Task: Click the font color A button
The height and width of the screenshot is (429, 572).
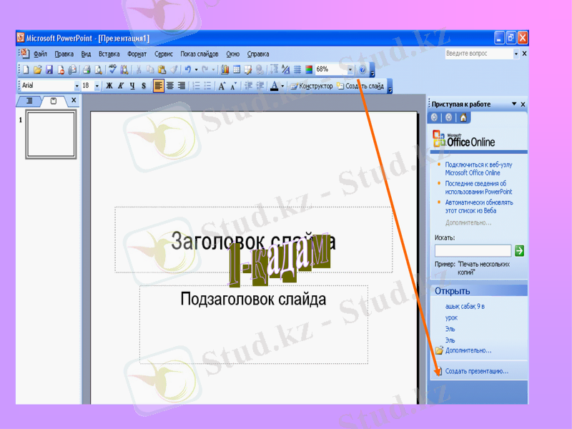Action: coord(274,86)
